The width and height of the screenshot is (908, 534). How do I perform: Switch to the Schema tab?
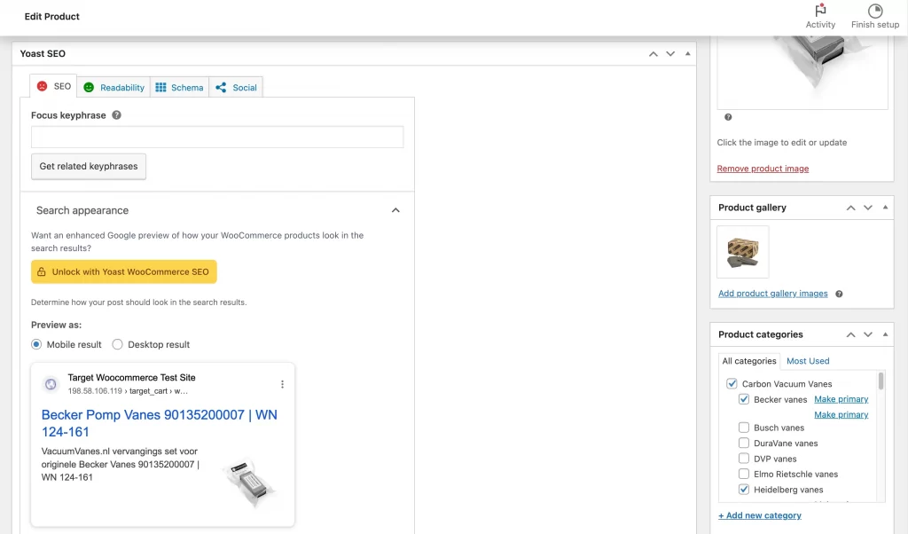tap(179, 88)
